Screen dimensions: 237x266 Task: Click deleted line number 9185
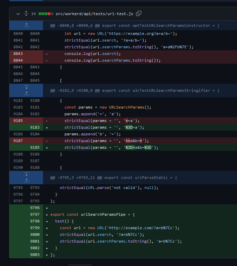pos(18,121)
